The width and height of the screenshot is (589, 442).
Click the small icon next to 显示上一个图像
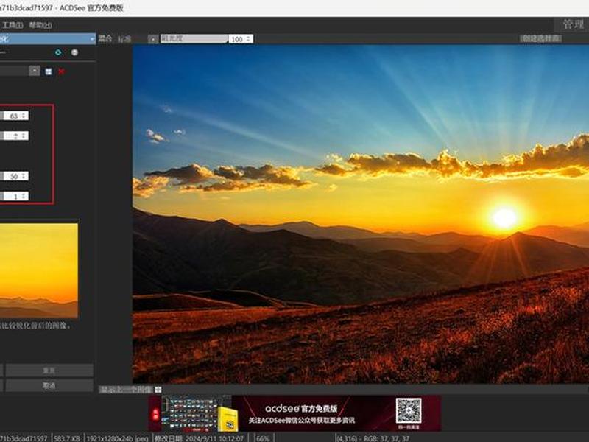click(158, 390)
